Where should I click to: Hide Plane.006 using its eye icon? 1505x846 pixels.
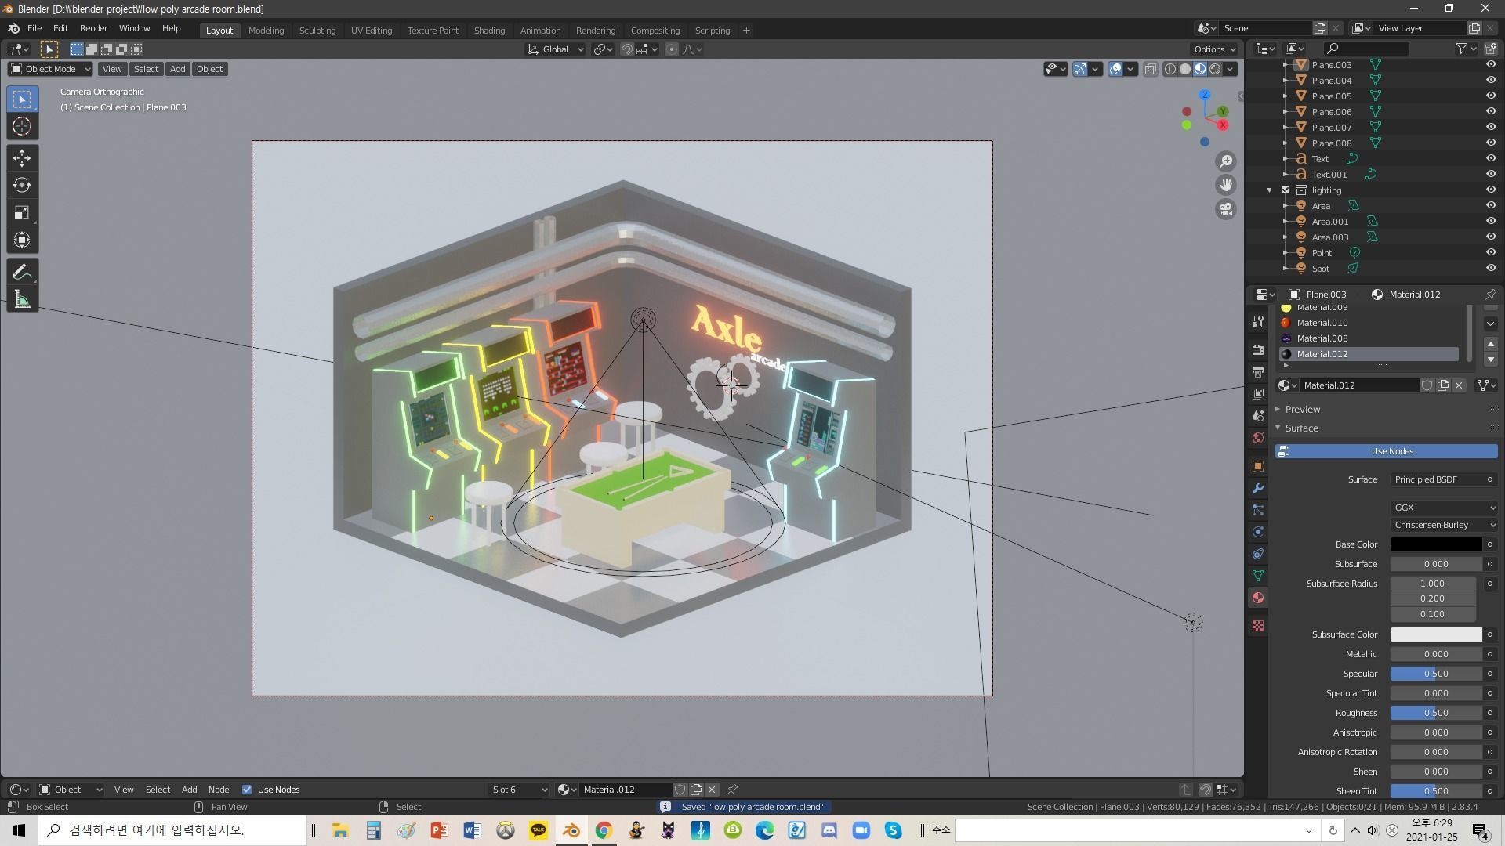[1491, 112]
